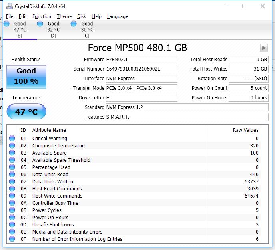Open the File menu
The image size is (275, 250).
pyautogui.click(x=10, y=16)
